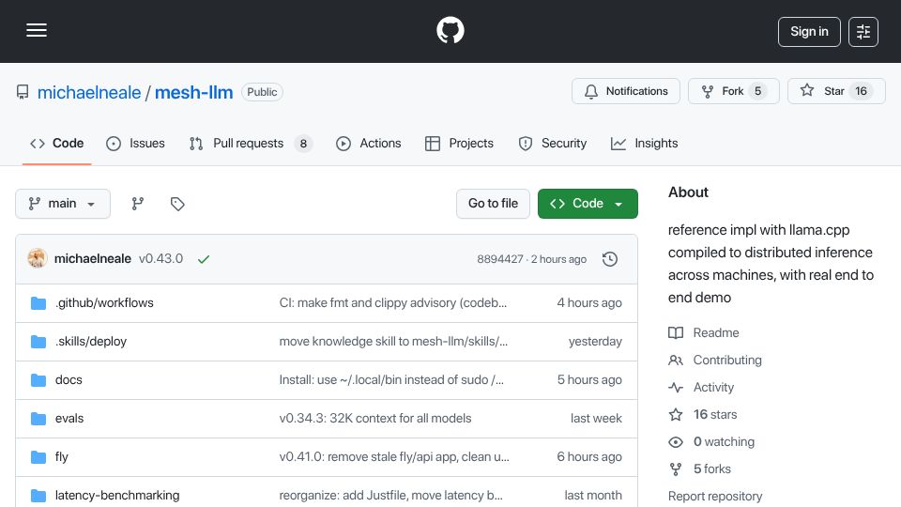Click the folder icon beside evals
The width and height of the screenshot is (901, 507).
coord(38,419)
